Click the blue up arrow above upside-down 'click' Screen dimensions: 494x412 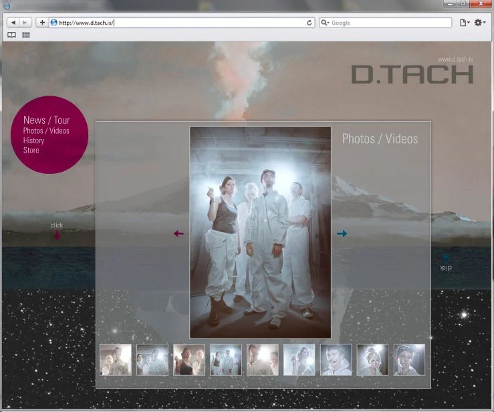pos(446,259)
